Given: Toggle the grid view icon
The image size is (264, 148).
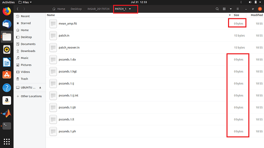Looking at the screenshot, I should pos(224,9).
